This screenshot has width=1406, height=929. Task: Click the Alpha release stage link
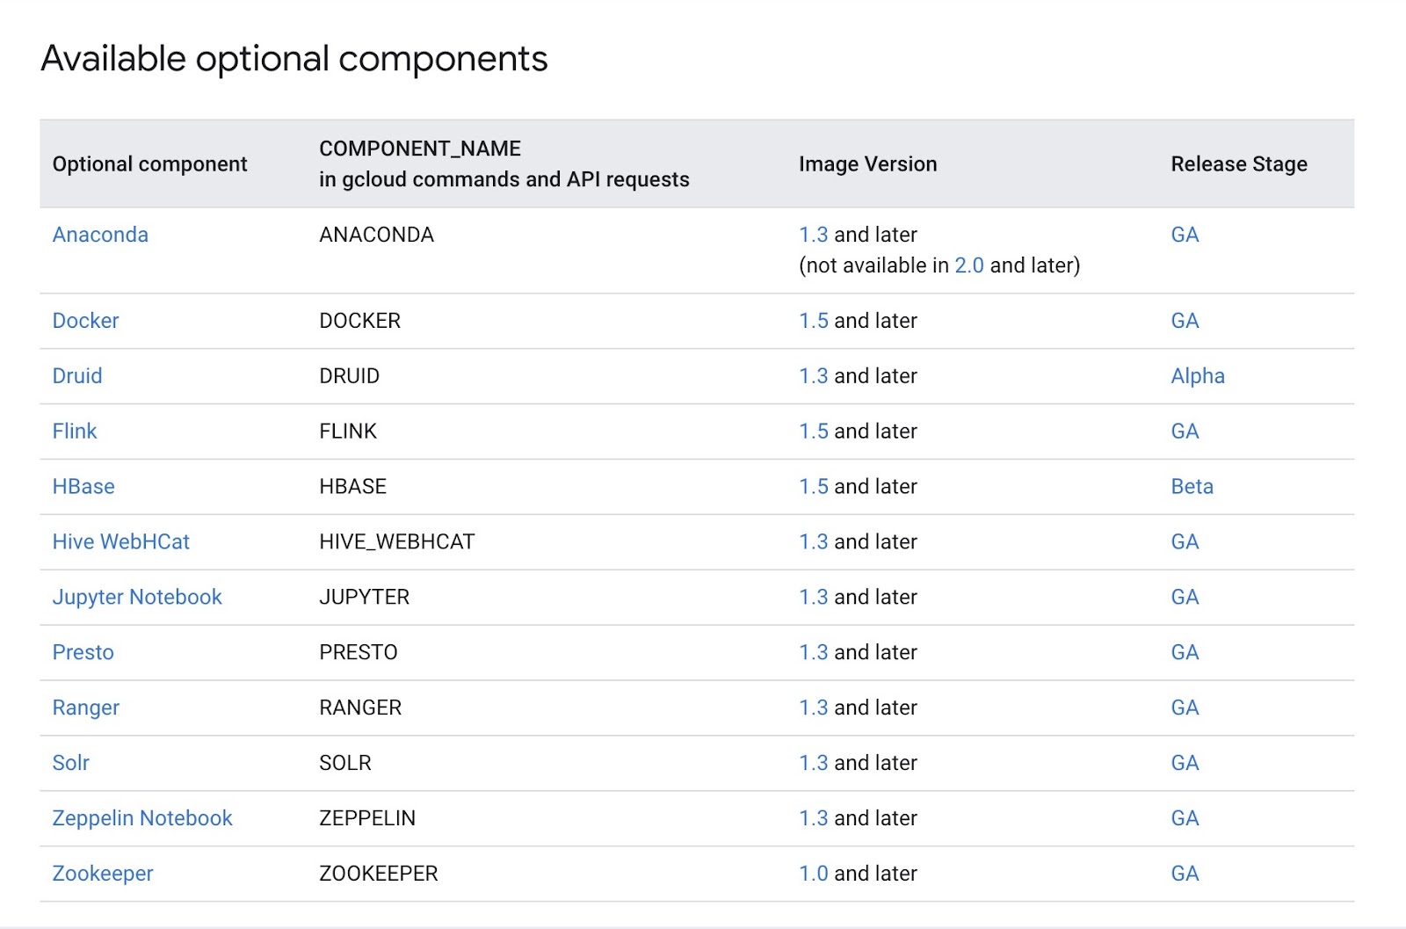click(x=1197, y=376)
